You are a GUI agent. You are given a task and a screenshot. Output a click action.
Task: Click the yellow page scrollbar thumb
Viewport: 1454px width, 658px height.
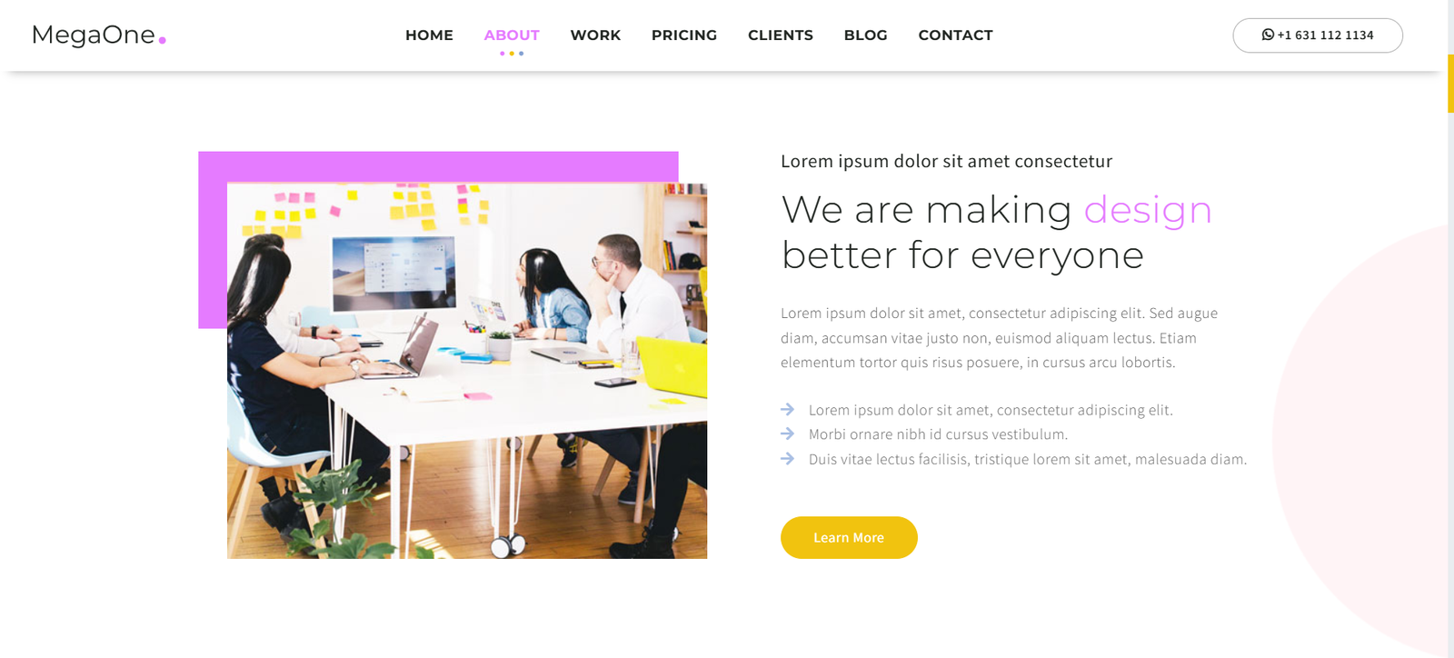click(x=1450, y=83)
